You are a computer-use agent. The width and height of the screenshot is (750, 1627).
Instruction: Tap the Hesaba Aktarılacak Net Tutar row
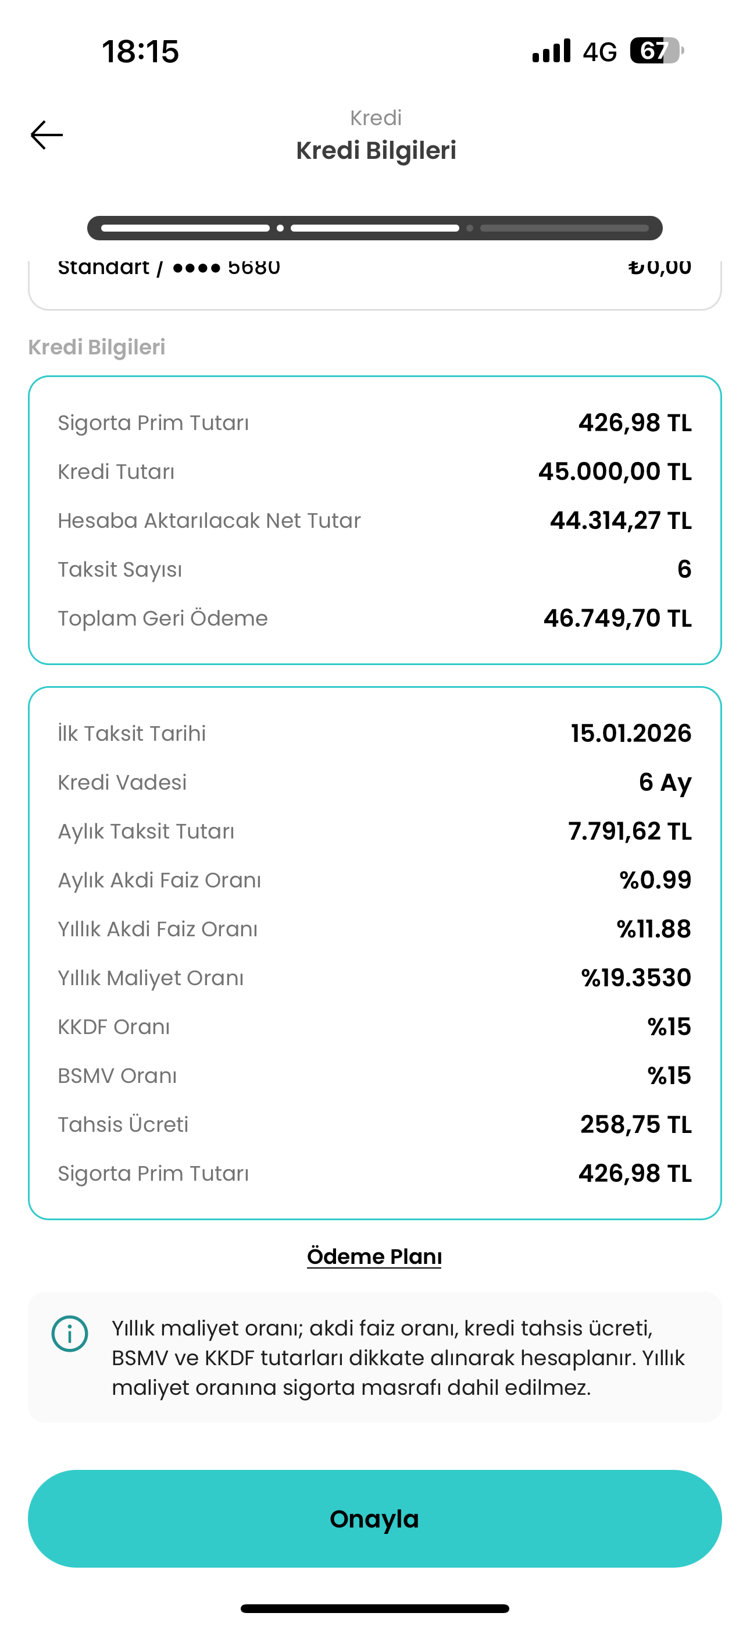point(375,520)
